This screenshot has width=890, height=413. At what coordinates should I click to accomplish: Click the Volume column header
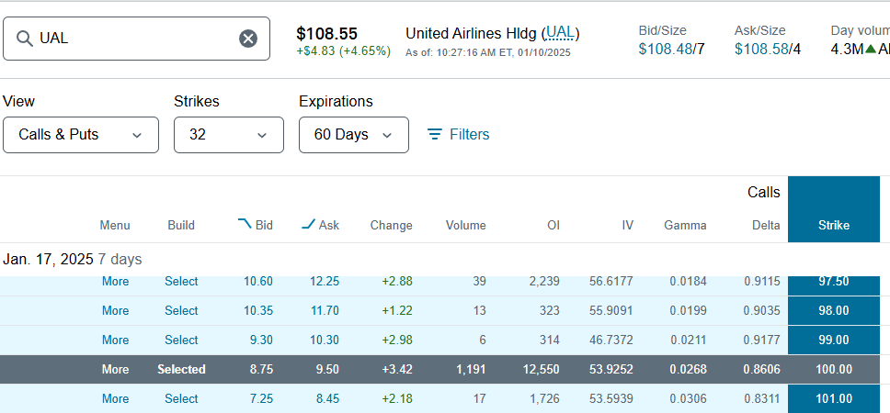coord(465,226)
